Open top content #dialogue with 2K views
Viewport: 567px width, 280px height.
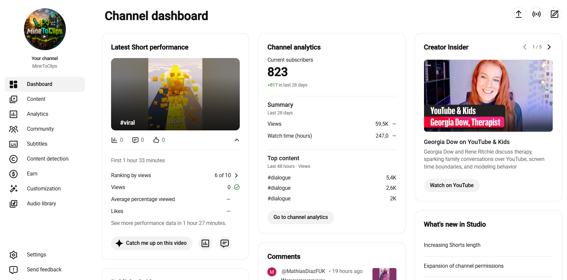332,199
